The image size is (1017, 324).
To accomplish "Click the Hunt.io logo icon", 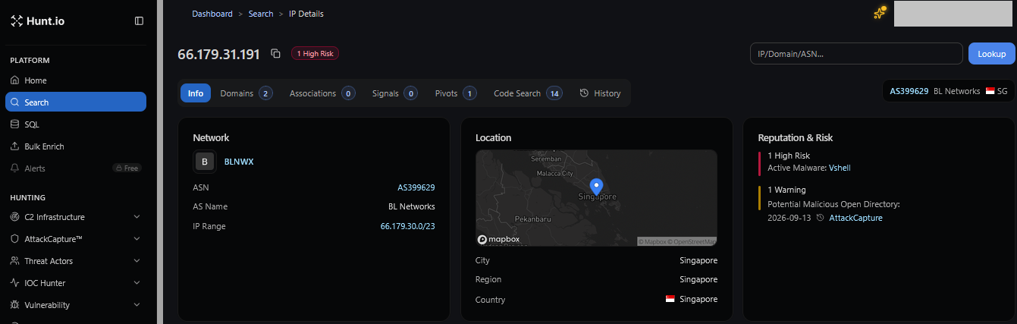I will pyautogui.click(x=17, y=21).
